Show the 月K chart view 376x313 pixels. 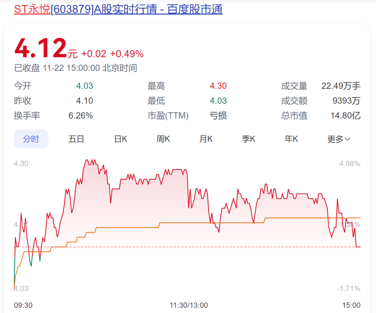[x=206, y=139]
